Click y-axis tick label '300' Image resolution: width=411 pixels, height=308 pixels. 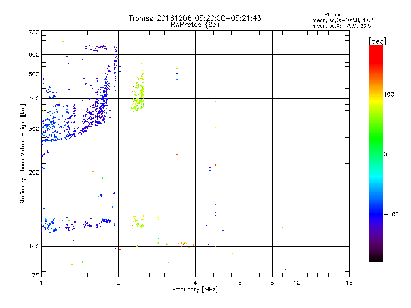(x=34, y=129)
